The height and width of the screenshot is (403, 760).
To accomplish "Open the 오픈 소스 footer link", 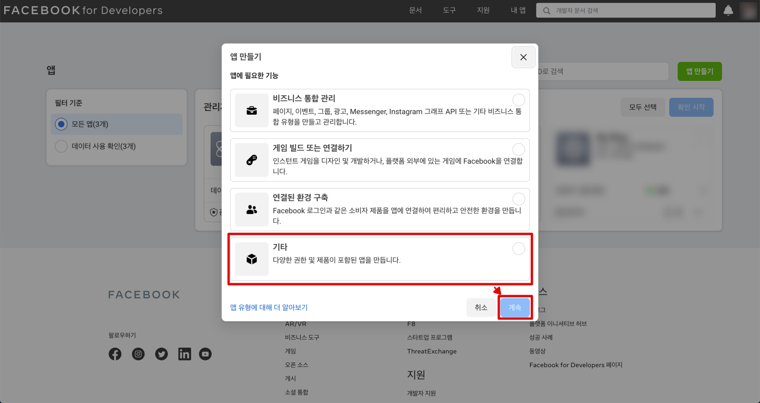I will pos(296,365).
